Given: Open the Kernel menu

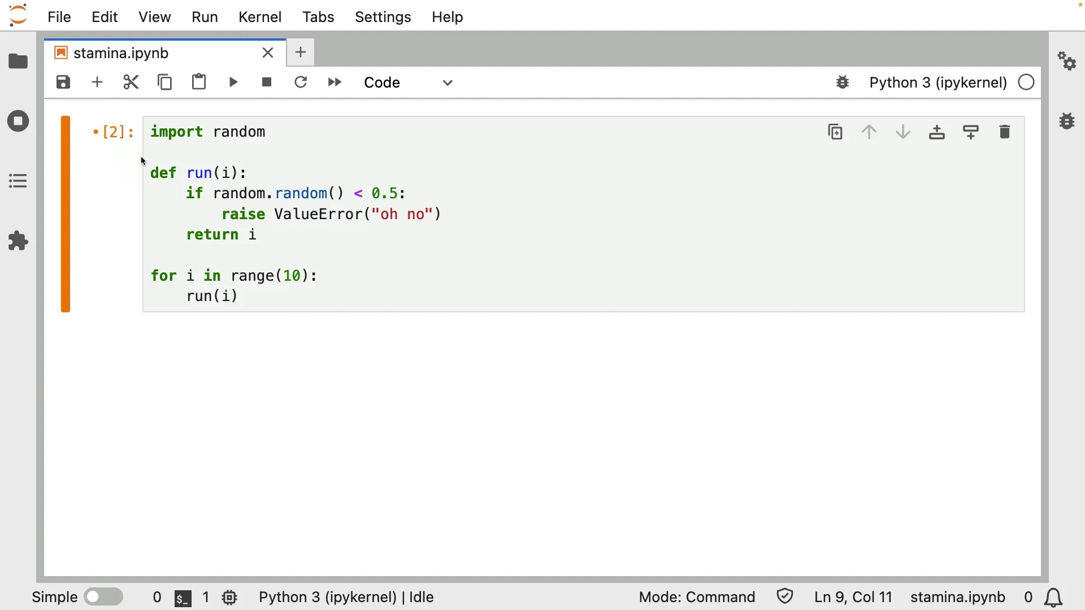Looking at the screenshot, I should pyautogui.click(x=260, y=17).
